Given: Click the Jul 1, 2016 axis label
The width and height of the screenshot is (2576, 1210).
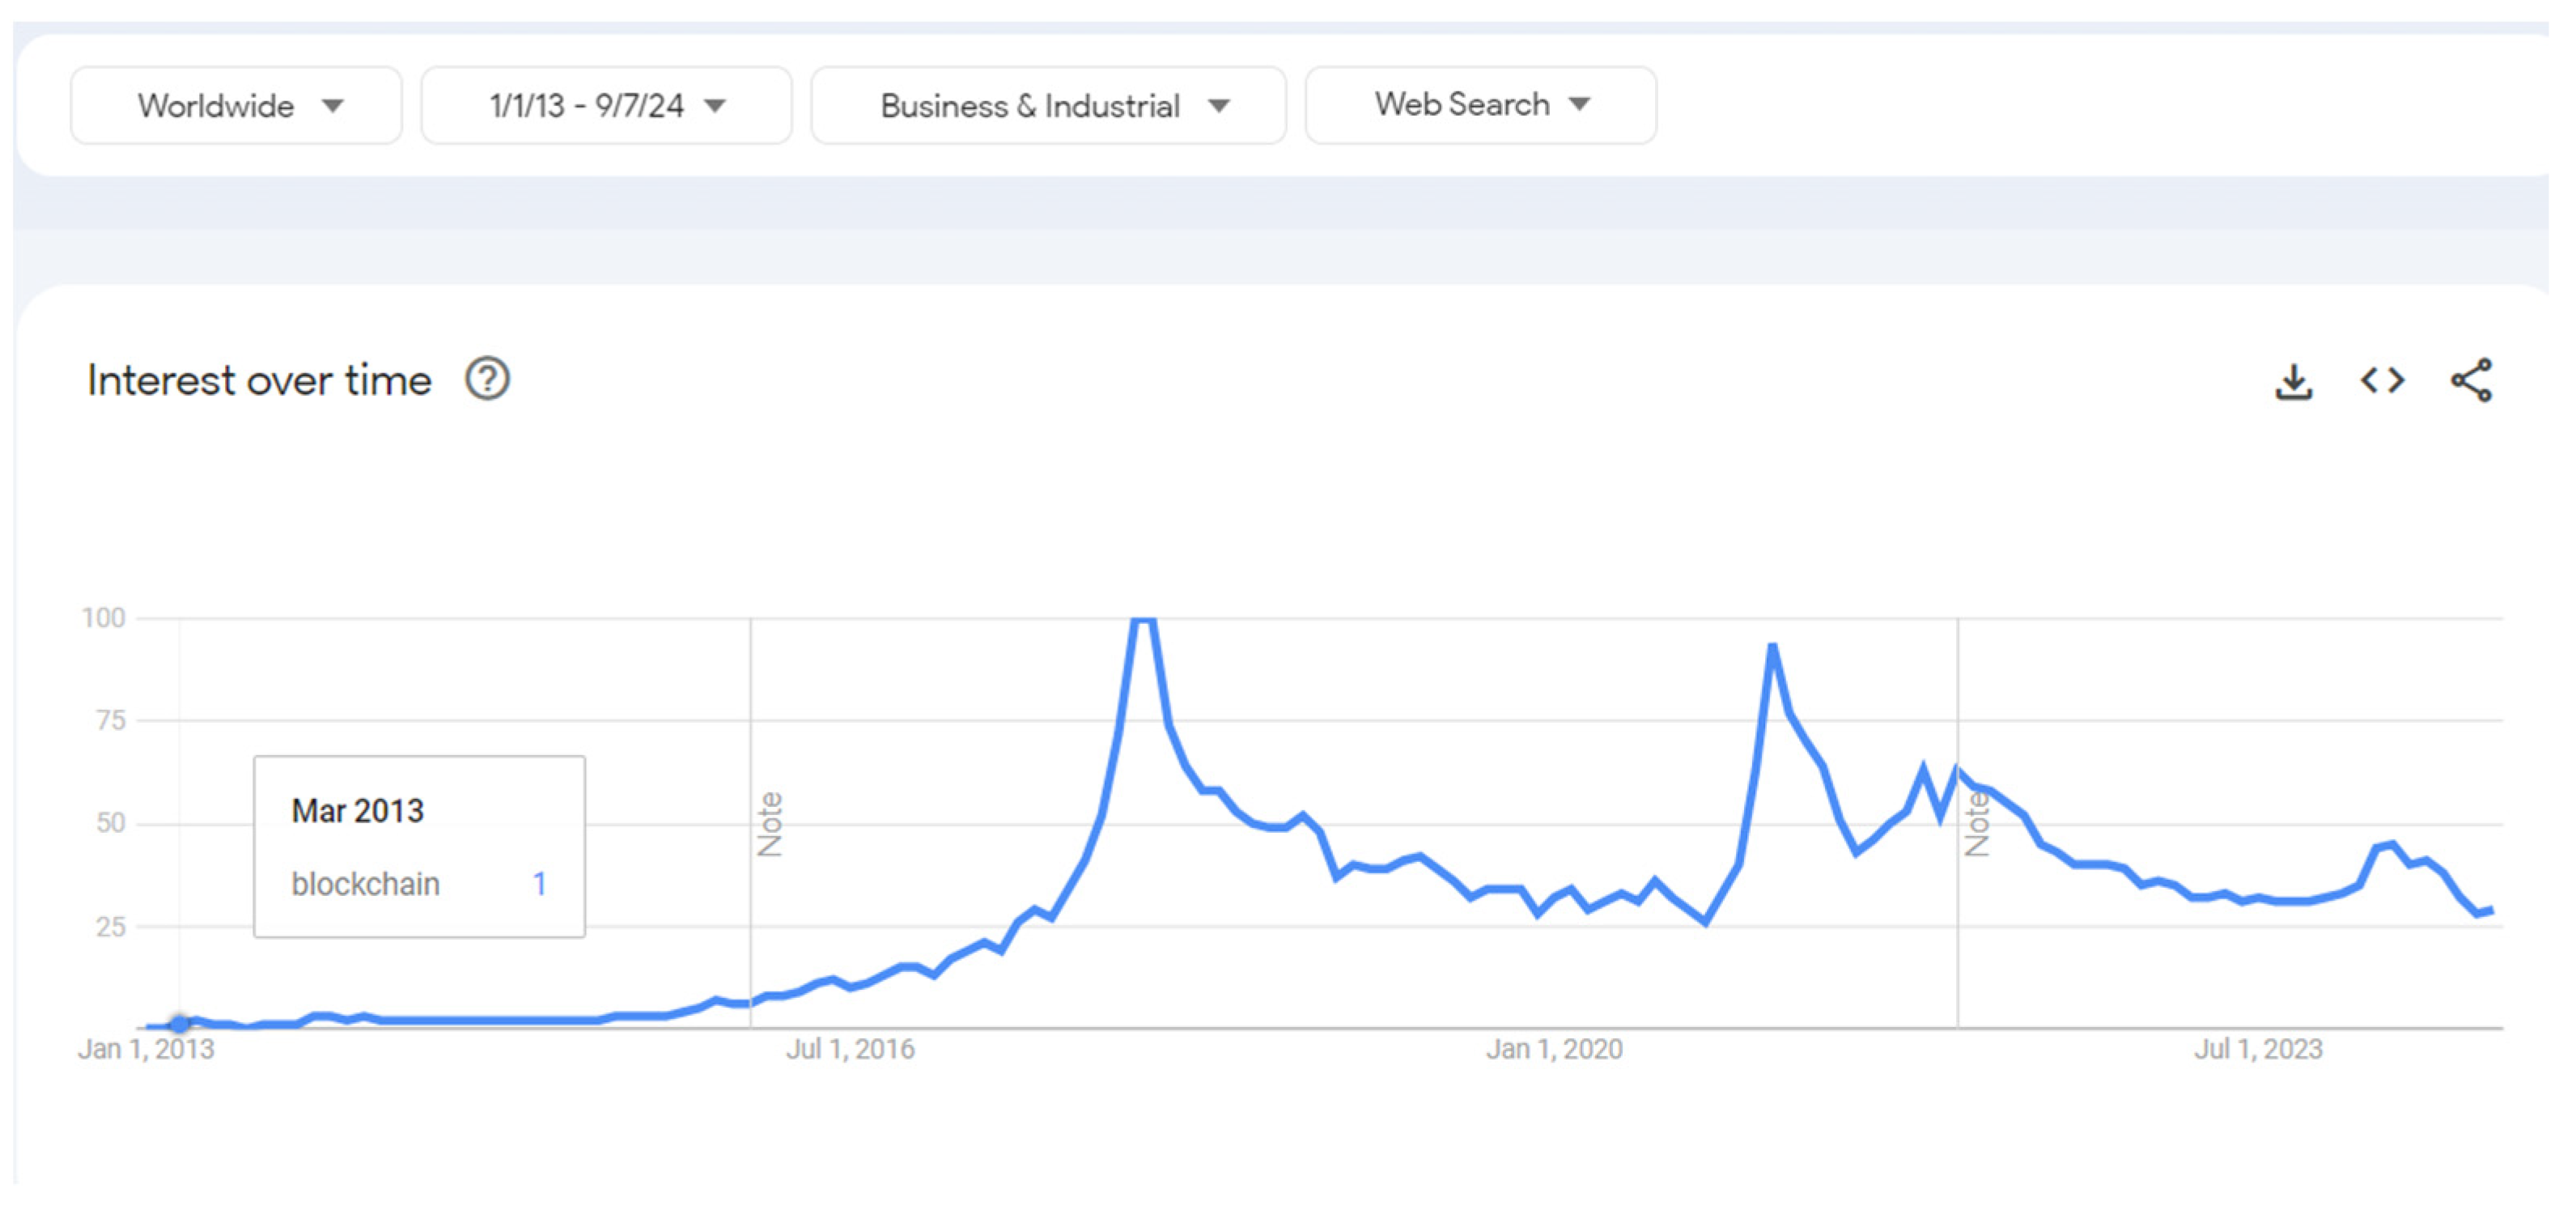Looking at the screenshot, I should pos(850,1049).
